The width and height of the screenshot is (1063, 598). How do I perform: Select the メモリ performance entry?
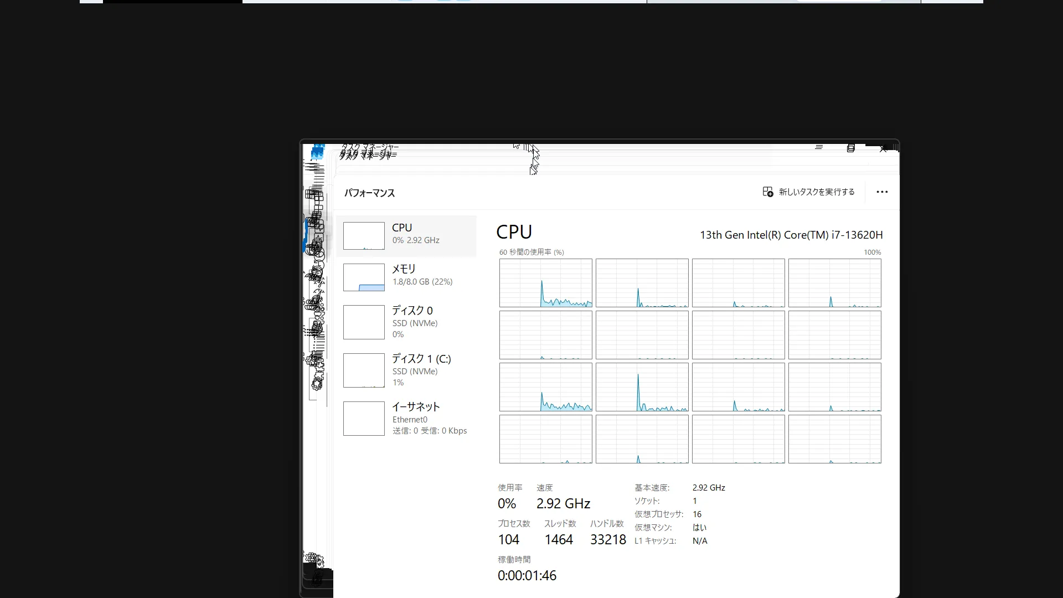coord(406,277)
